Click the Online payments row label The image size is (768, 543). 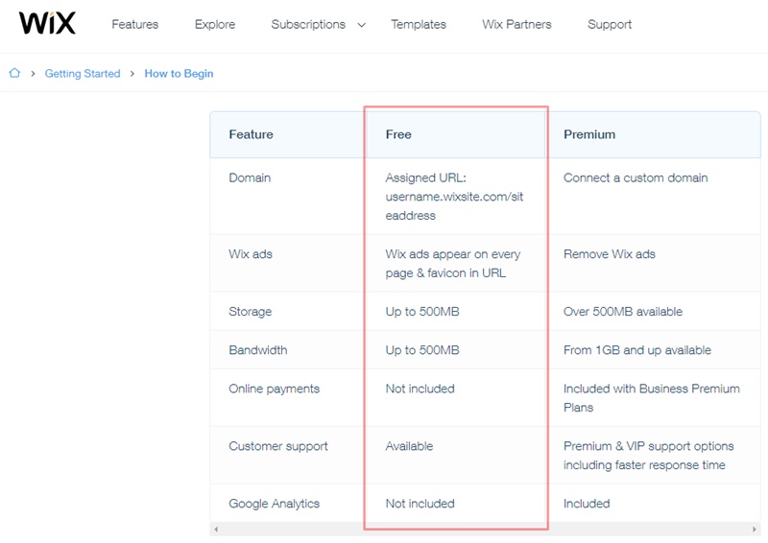pos(274,389)
